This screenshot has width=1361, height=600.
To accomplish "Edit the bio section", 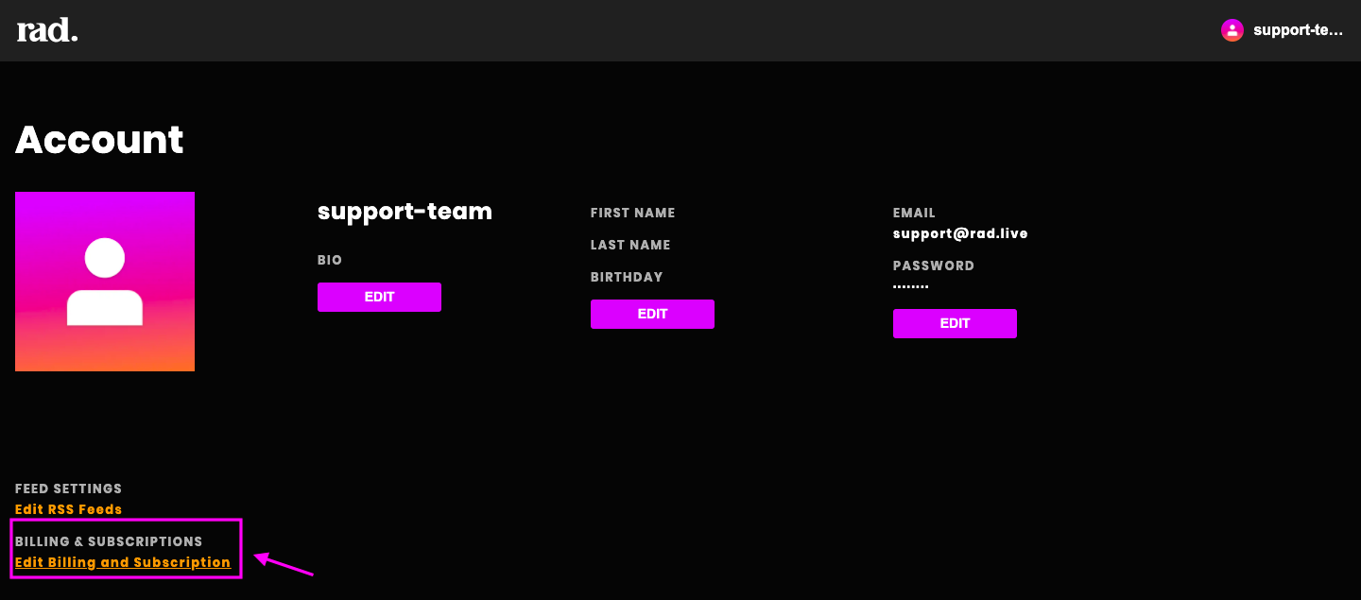I will 379,297.
